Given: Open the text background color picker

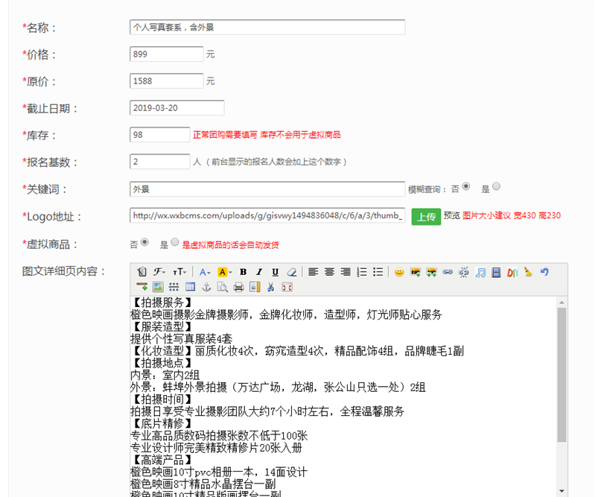Looking at the screenshot, I should (x=225, y=273).
